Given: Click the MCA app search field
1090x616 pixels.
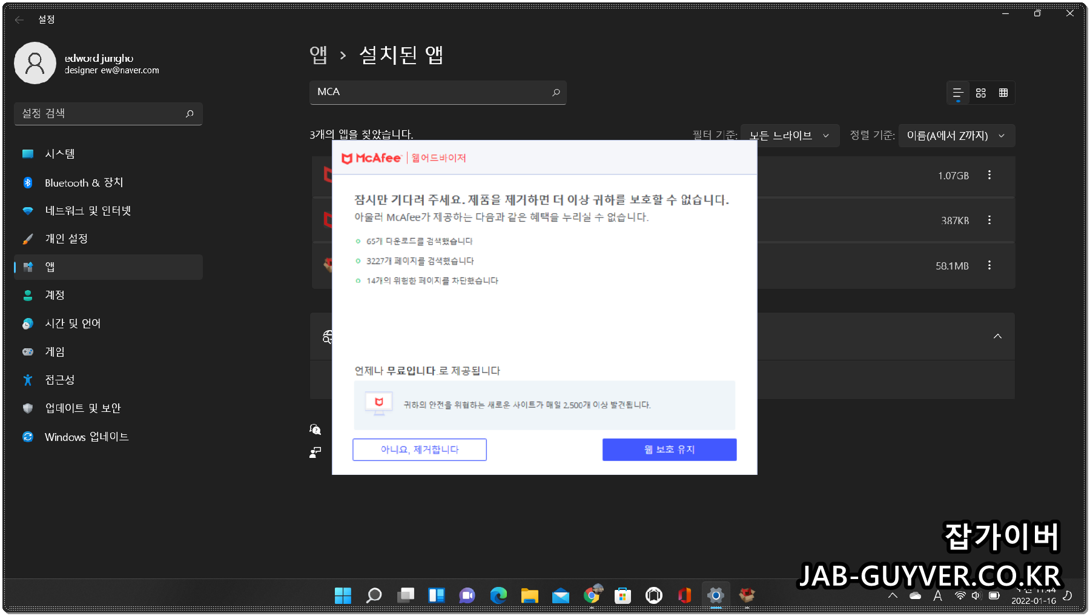Looking at the screenshot, I should coord(438,92).
